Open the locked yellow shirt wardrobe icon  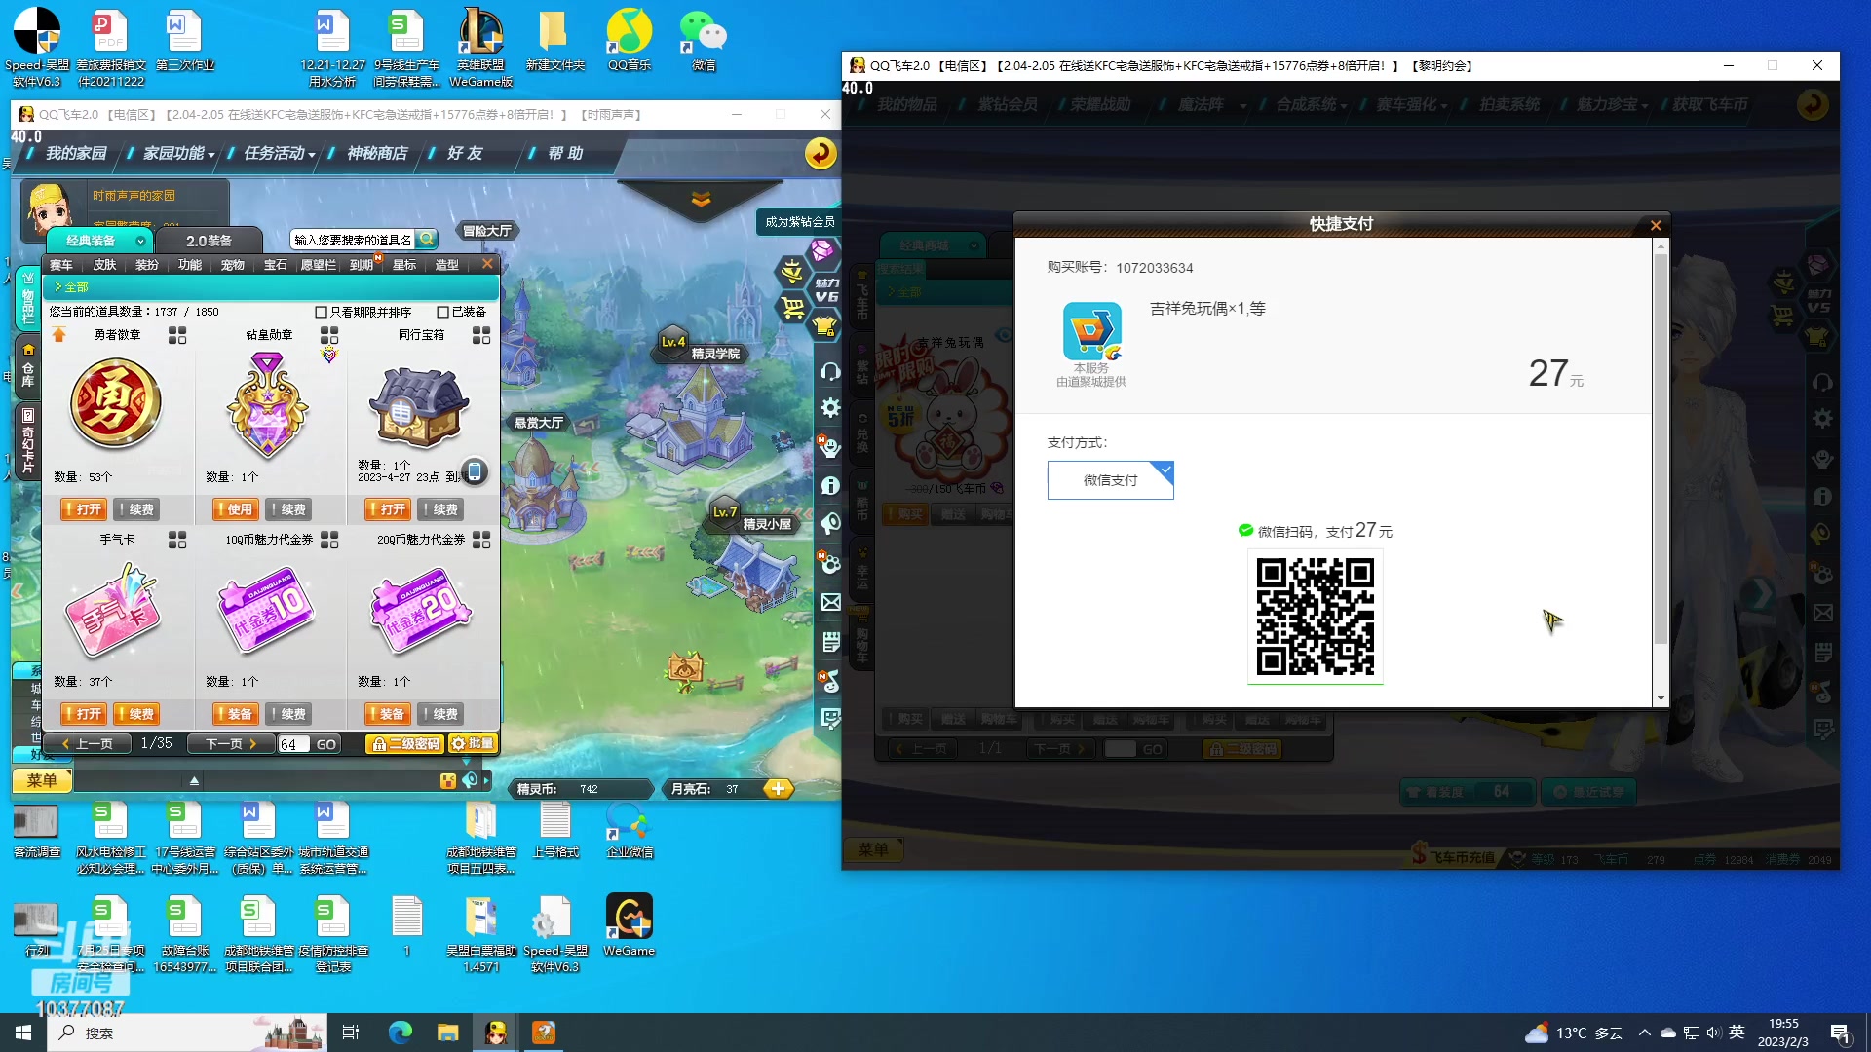tap(824, 326)
